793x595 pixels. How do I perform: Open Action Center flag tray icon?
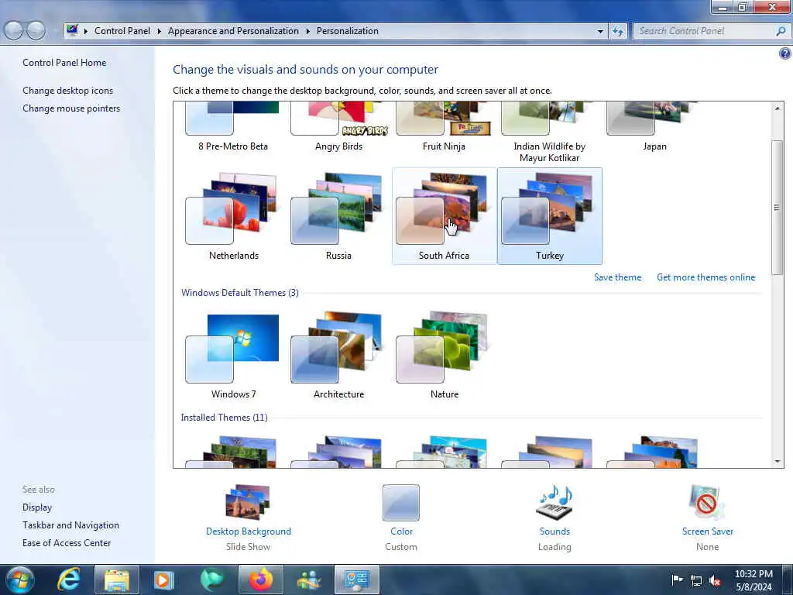(x=677, y=580)
